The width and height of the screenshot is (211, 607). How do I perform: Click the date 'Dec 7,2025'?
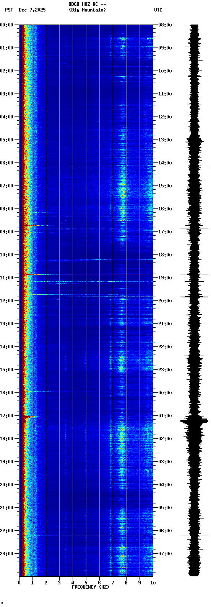(x=32, y=10)
